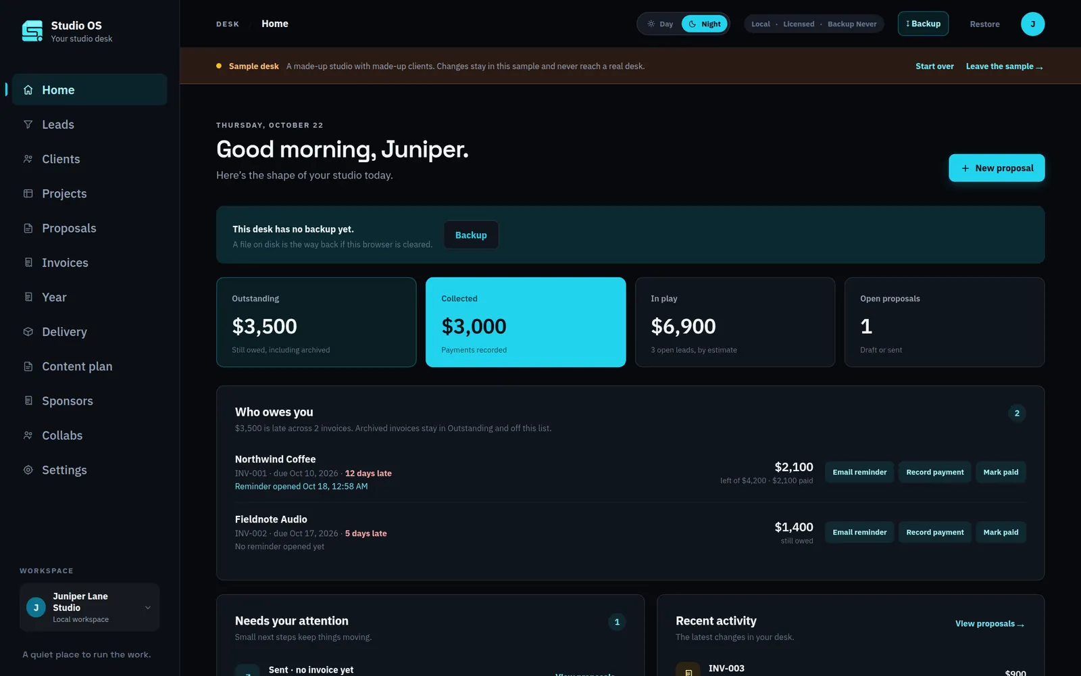Click the Home house icon in sidebar

tap(28, 90)
